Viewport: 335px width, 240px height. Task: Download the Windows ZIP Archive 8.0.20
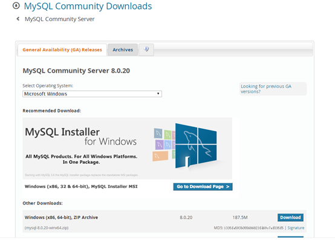290,218
